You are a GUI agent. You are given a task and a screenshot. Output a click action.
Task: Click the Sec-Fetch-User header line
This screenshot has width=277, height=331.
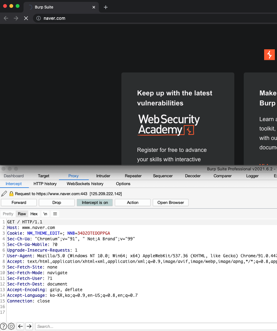coord(30,278)
